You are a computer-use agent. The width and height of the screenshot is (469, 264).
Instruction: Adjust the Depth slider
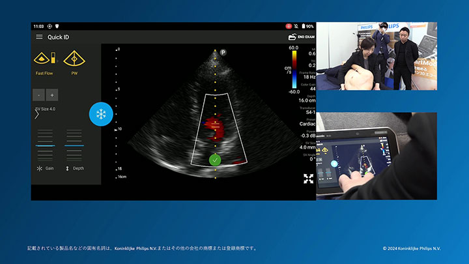pyautogui.click(x=74, y=145)
